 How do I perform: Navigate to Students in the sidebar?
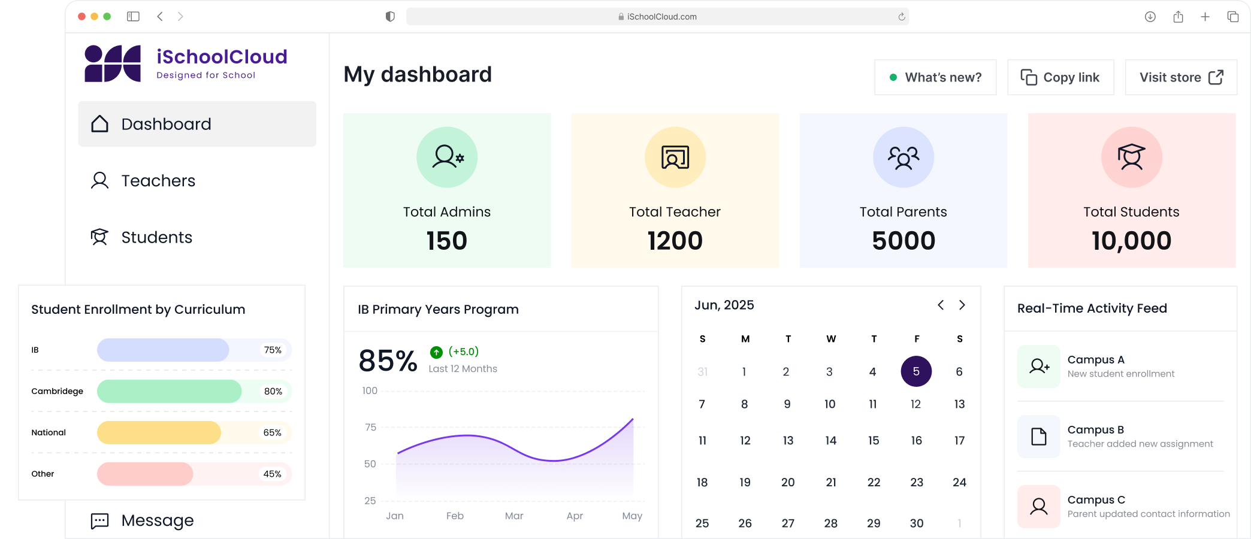156,238
